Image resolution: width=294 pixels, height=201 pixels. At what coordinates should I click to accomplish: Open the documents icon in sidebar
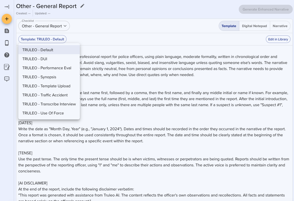[7, 31]
